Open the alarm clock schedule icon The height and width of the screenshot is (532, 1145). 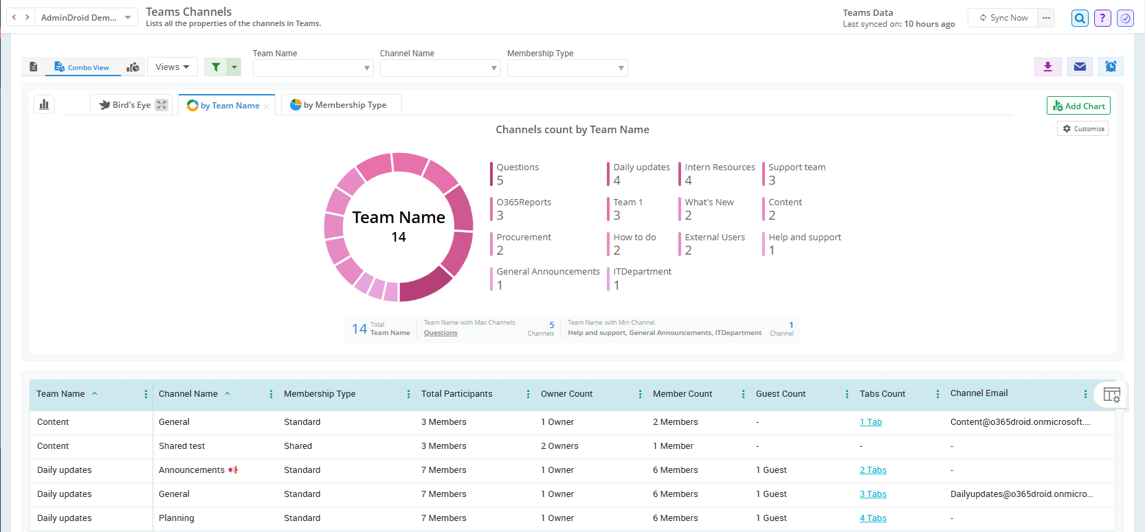pyautogui.click(x=1111, y=67)
